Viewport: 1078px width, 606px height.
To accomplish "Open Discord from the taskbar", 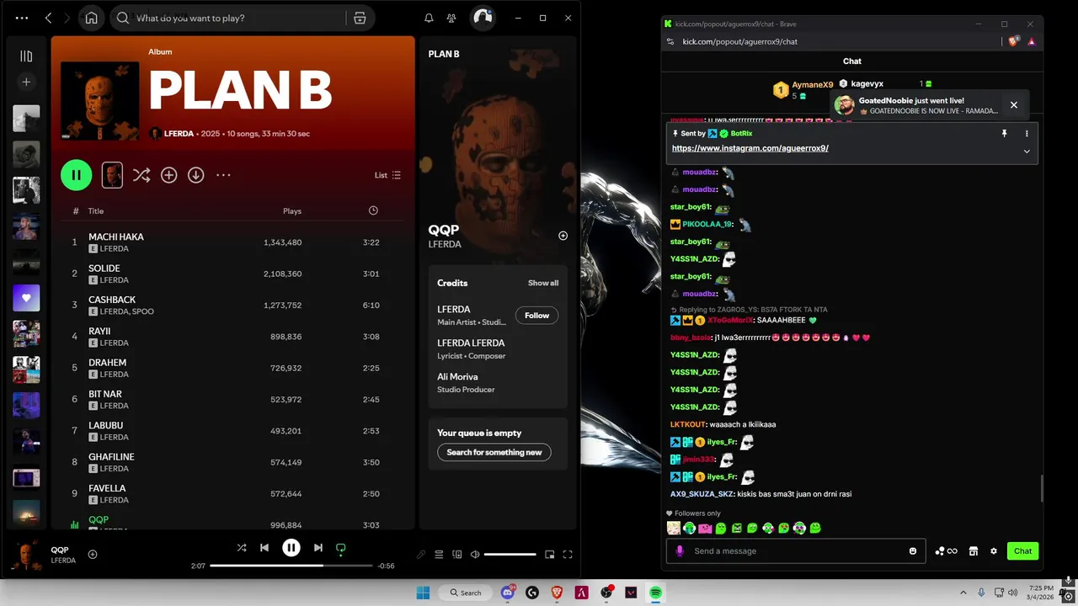I will coord(508,593).
